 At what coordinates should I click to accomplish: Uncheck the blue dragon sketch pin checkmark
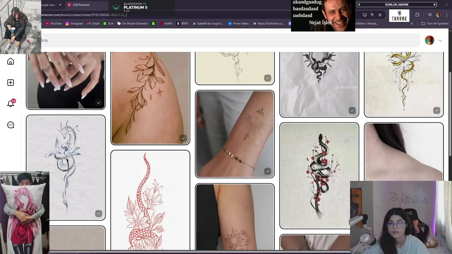click(x=99, y=213)
